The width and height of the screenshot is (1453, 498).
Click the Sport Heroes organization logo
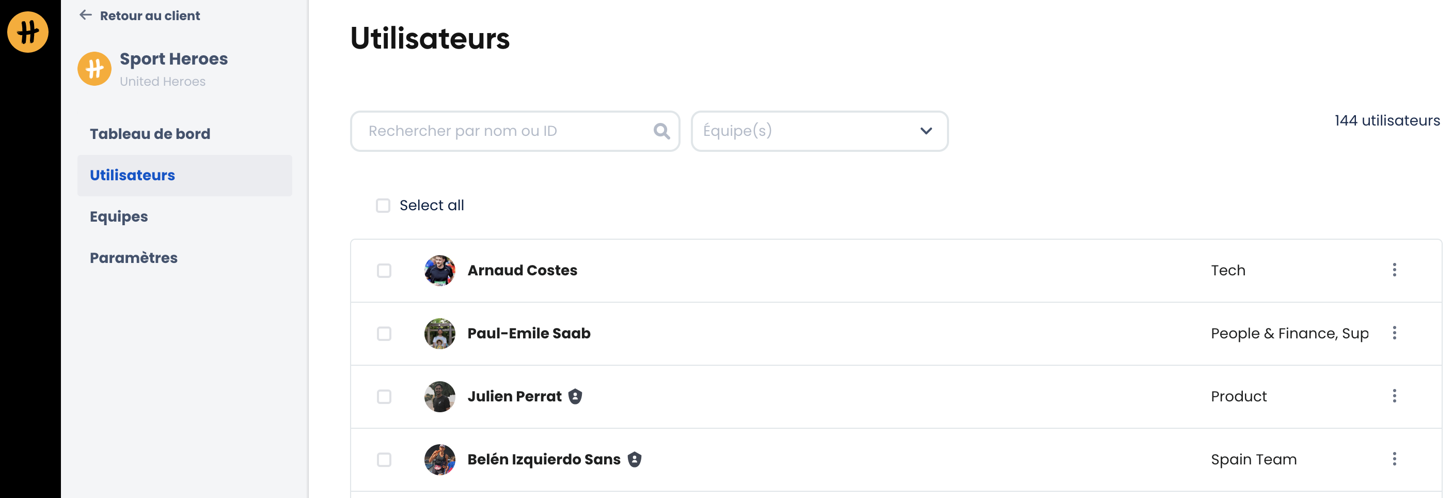[94, 69]
